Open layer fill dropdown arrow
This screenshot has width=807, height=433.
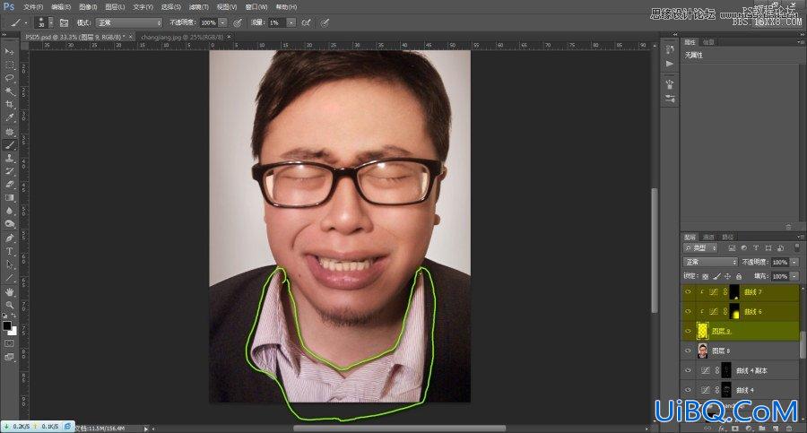[x=794, y=276]
